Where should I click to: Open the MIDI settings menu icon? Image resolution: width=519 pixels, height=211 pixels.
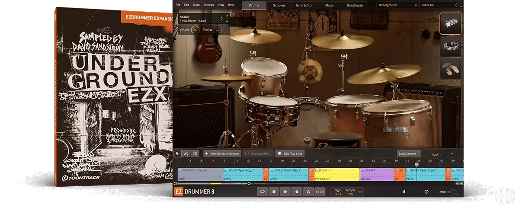(x=449, y=192)
